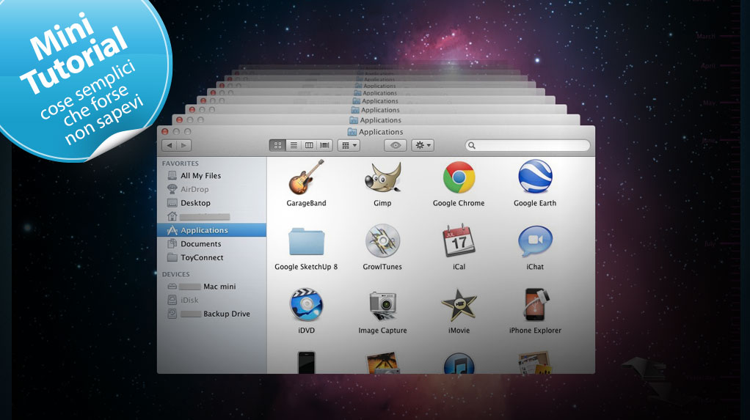The height and width of the screenshot is (420, 750).
Task: Click the DEVICES sidebar heading
Action: (x=175, y=274)
